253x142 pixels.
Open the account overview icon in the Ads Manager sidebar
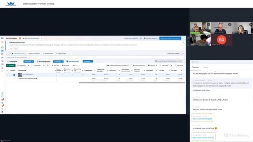pos(2,47)
